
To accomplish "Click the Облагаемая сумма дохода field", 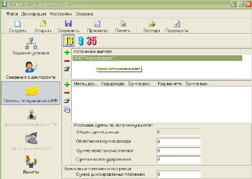I will [x=179, y=142].
